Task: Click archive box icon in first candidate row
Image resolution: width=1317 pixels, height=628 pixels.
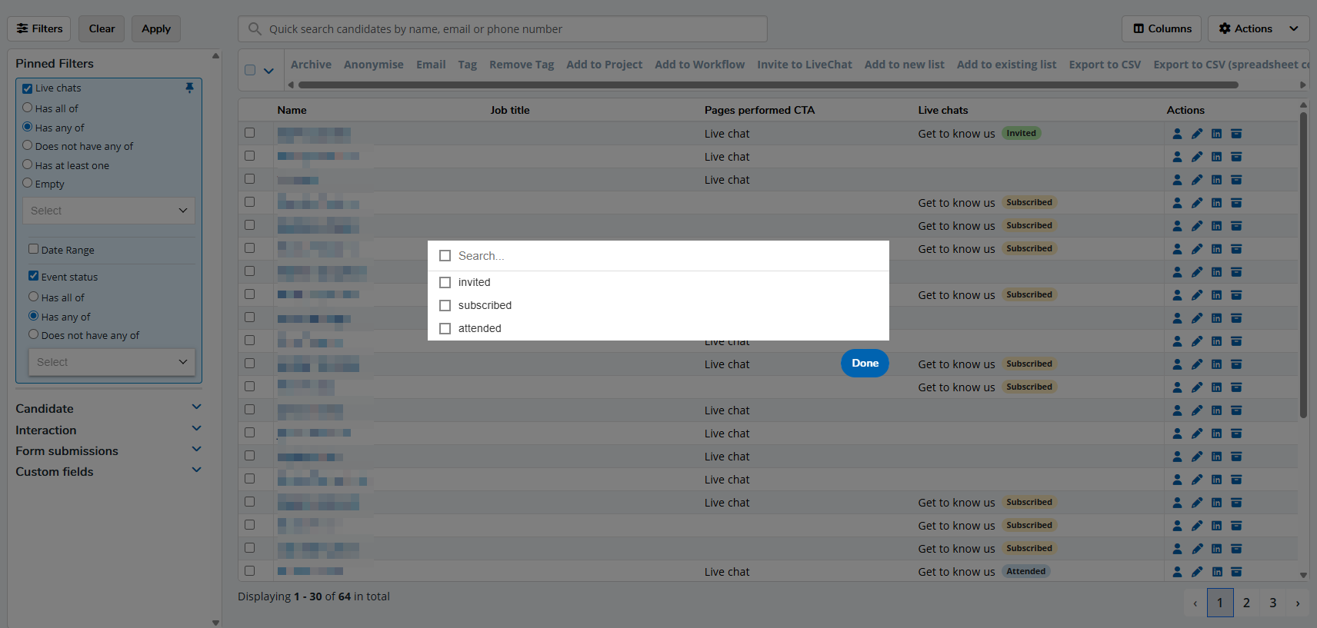Action: 1236,134
